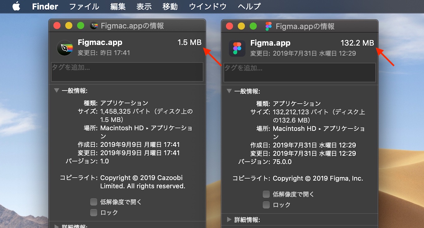The height and width of the screenshot is (228, 424).
Task: Open the 表示 menu
Action: pyautogui.click(x=144, y=6)
